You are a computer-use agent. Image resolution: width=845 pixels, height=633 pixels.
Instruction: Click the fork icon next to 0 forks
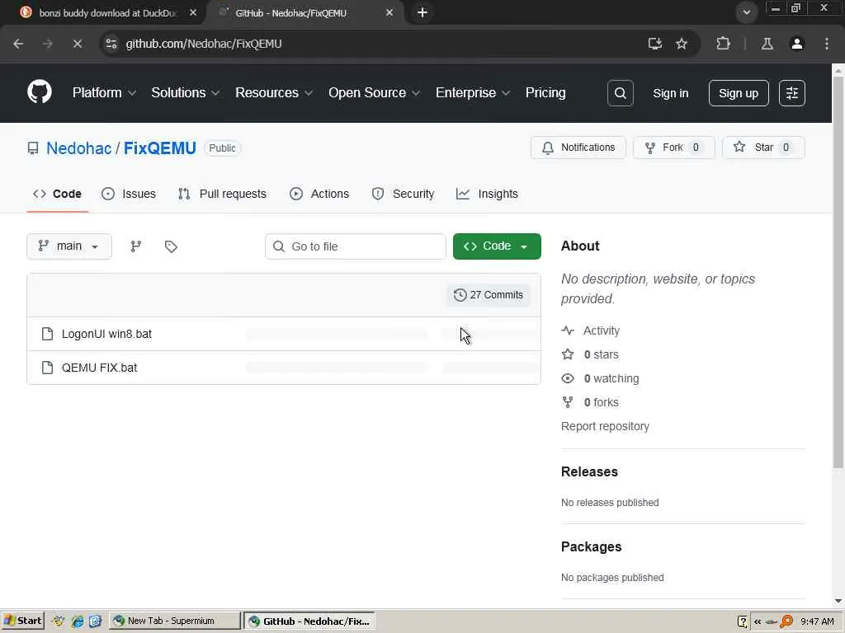[568, 402]
